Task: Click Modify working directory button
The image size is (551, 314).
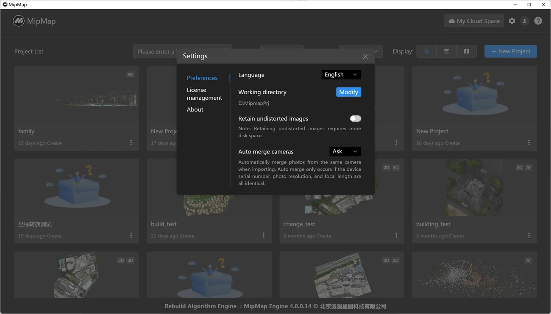Action: tap(348, 92)
